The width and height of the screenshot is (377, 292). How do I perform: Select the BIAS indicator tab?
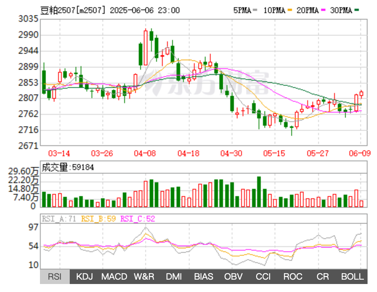click(204, 277)
